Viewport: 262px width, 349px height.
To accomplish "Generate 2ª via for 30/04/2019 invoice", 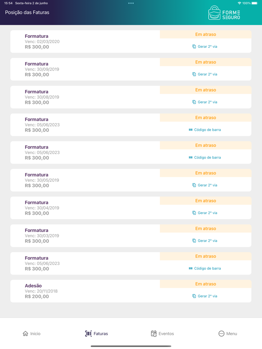I will (x=205, y=213).
